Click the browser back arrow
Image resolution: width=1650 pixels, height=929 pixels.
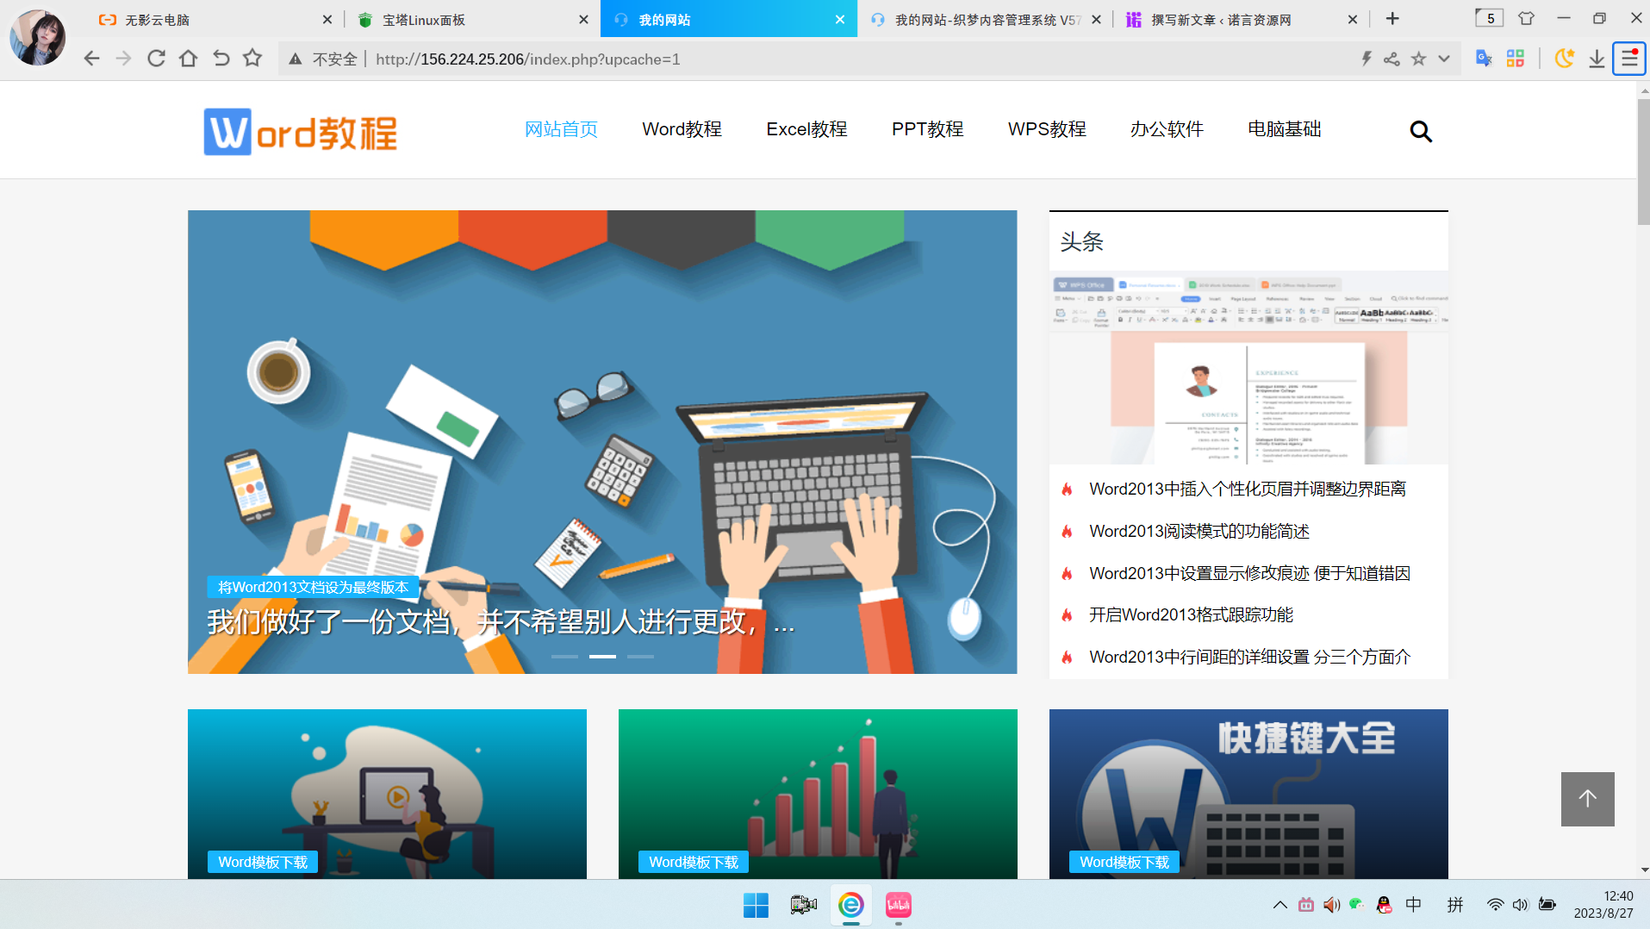click(91, 59)
